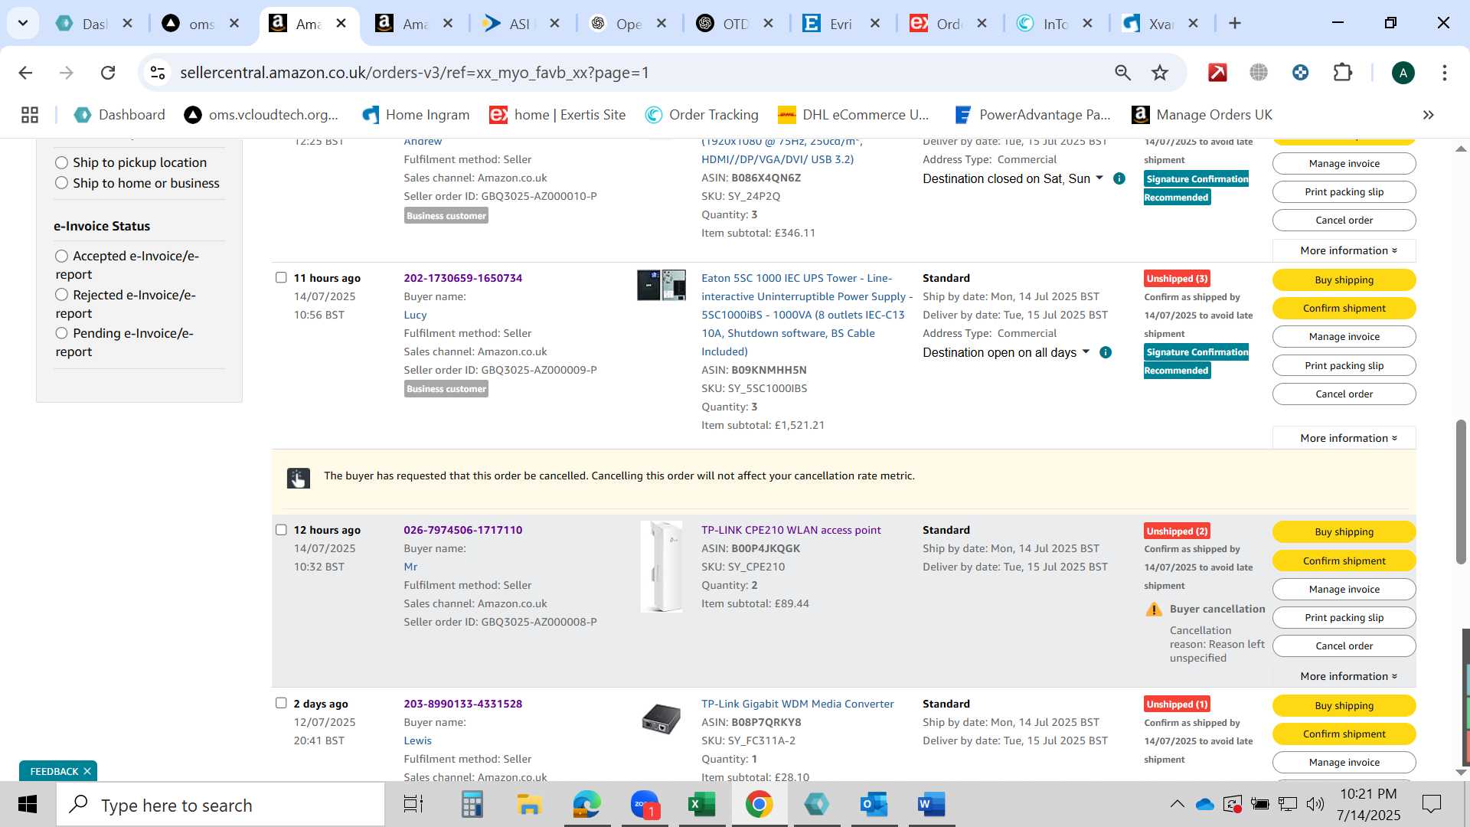Select Ship to home or business radio
Image resolution: width=1470 pixels, height=827 pixels.
pos(61,183)
